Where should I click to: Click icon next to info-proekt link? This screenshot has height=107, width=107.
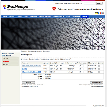click(81, 3)
